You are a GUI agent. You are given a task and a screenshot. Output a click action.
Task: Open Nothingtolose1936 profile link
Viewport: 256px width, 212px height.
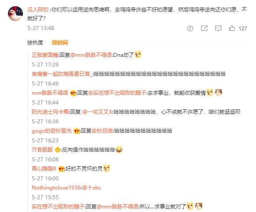[x=56, y=188]
